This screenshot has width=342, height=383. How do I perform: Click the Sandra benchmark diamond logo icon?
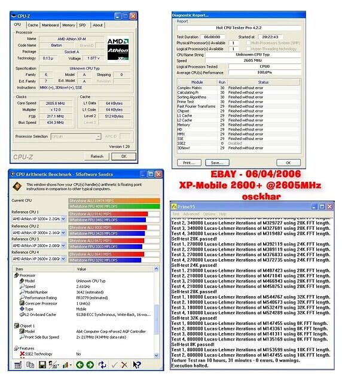point(17,186)
